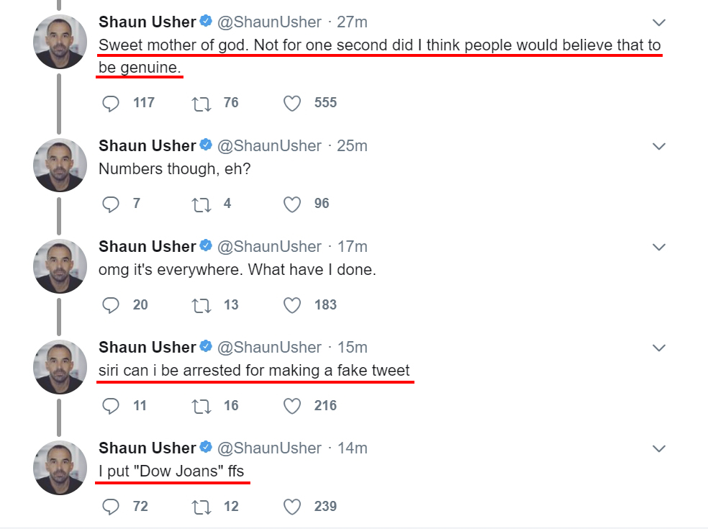
Task: Expand the chevron menu on the 25m tweet
Action: point(659,146)
